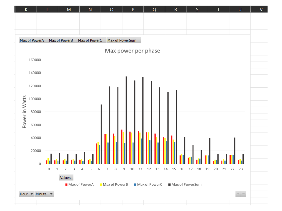Select the blue PowerC bar at hour 11
The height and width of the screenshot is (211, 282).
[142, 151]
